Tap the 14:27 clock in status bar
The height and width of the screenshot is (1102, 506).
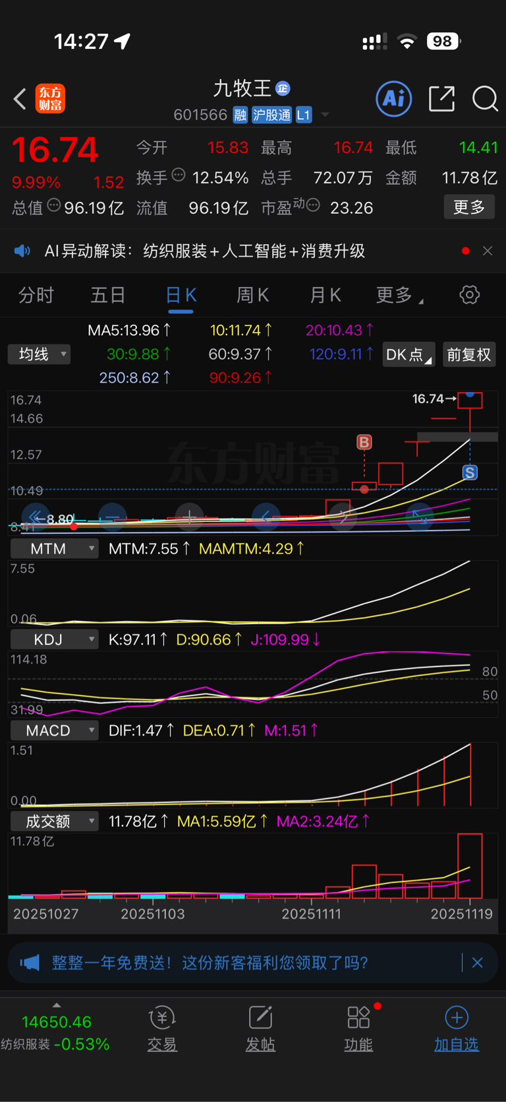(x=80, y=42)
